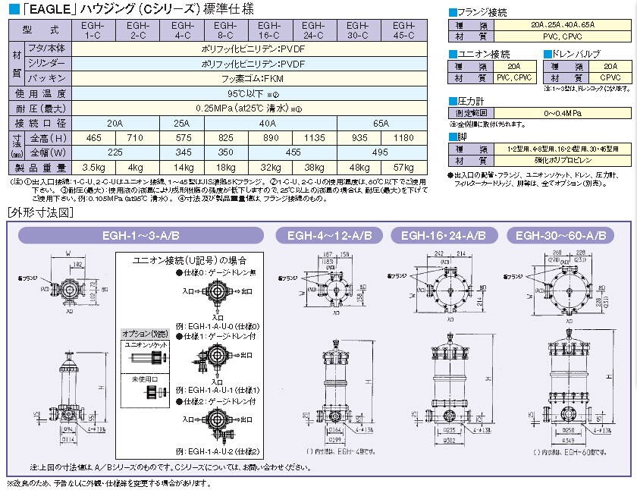The width and height of the screenshot is (637, 490).
Task: Select the 仕様0 union connection diagram
Action: (x=215, y=292)
